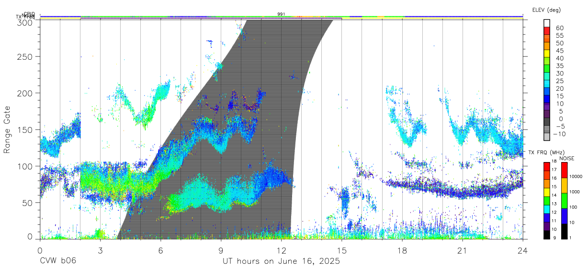Select the '25' label on ELEV colorbar

click(x=559, y=81)
